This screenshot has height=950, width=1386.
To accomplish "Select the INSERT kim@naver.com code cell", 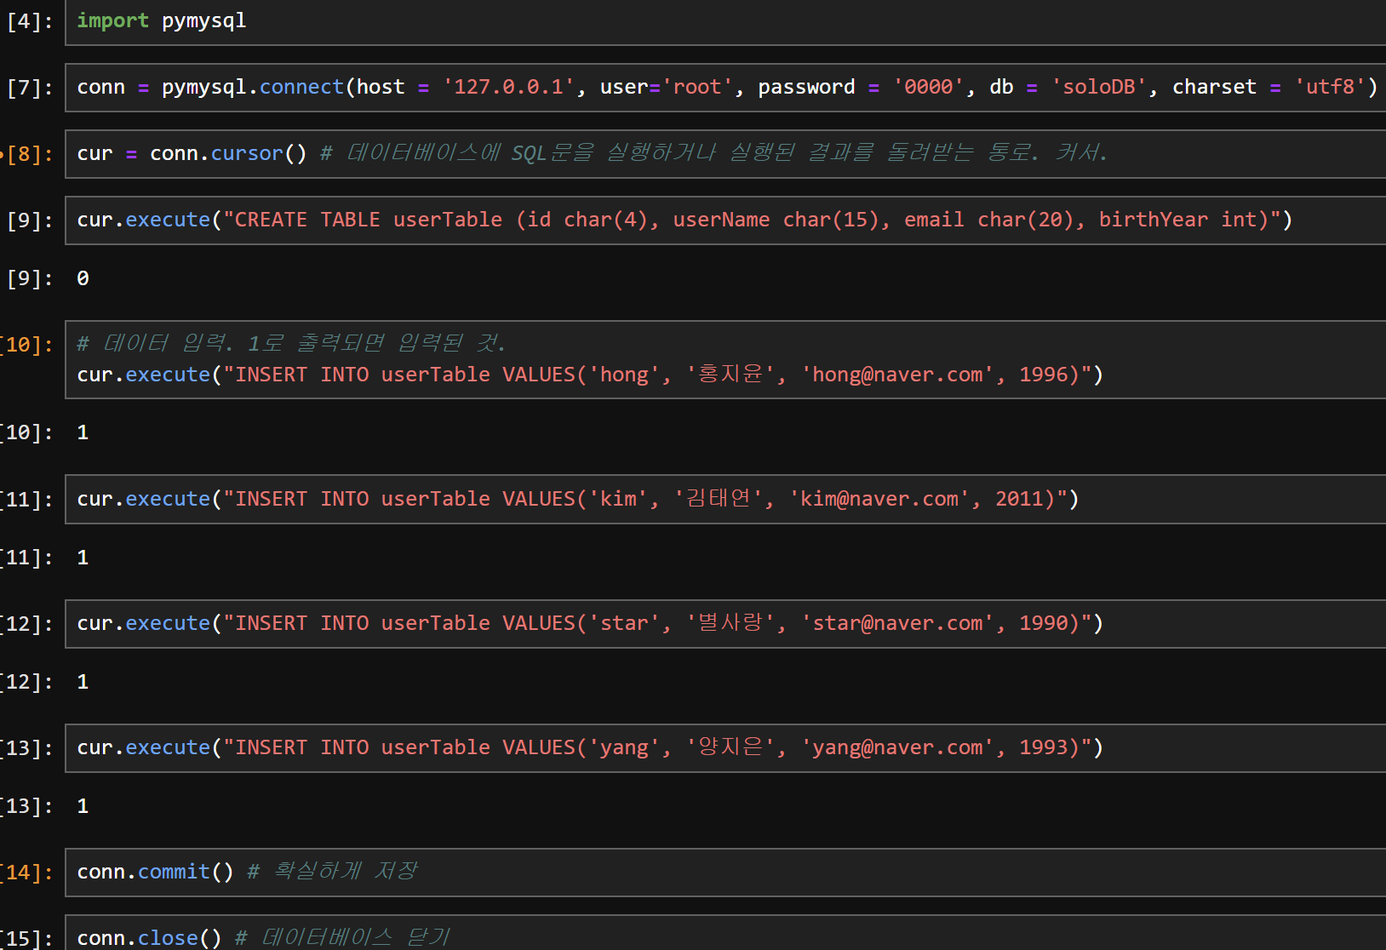I will (725, 499).
